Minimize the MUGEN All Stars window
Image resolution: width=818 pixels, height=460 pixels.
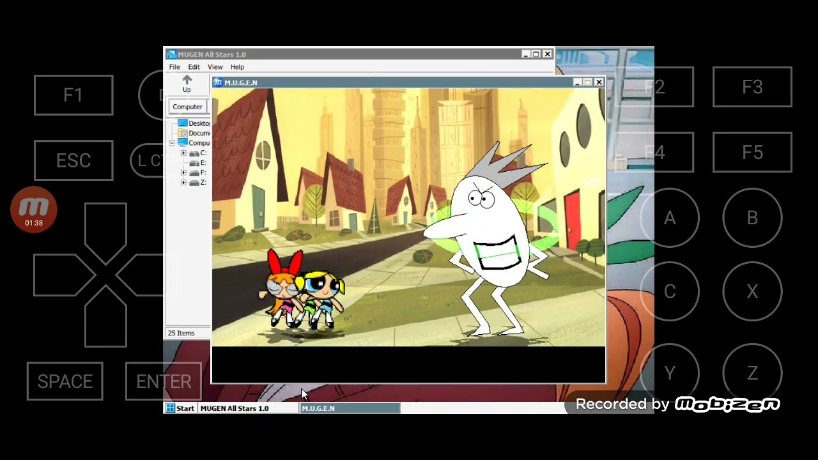525,54
